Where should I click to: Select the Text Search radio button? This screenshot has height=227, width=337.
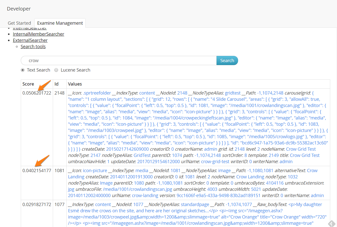tap(23, 70)
